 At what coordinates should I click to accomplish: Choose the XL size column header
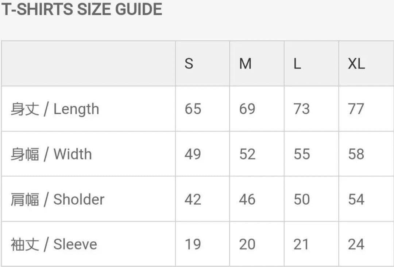[x=356, y=64]
